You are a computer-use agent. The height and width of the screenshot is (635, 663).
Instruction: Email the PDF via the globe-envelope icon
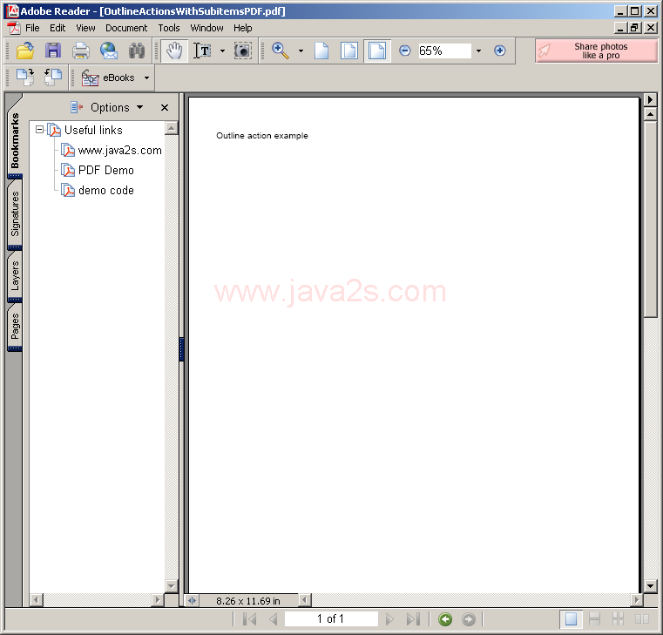tap(109, 51)
